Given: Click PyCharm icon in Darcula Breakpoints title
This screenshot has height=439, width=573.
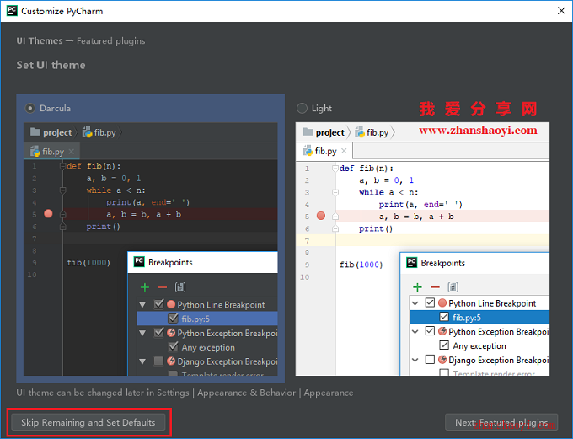Looking at the screenshot, I should [x=139, y=262].
